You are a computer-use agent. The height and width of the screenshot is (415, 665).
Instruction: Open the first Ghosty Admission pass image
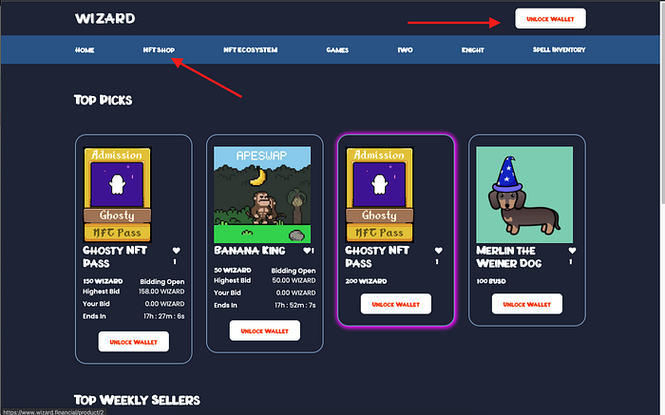click(118, 195)
